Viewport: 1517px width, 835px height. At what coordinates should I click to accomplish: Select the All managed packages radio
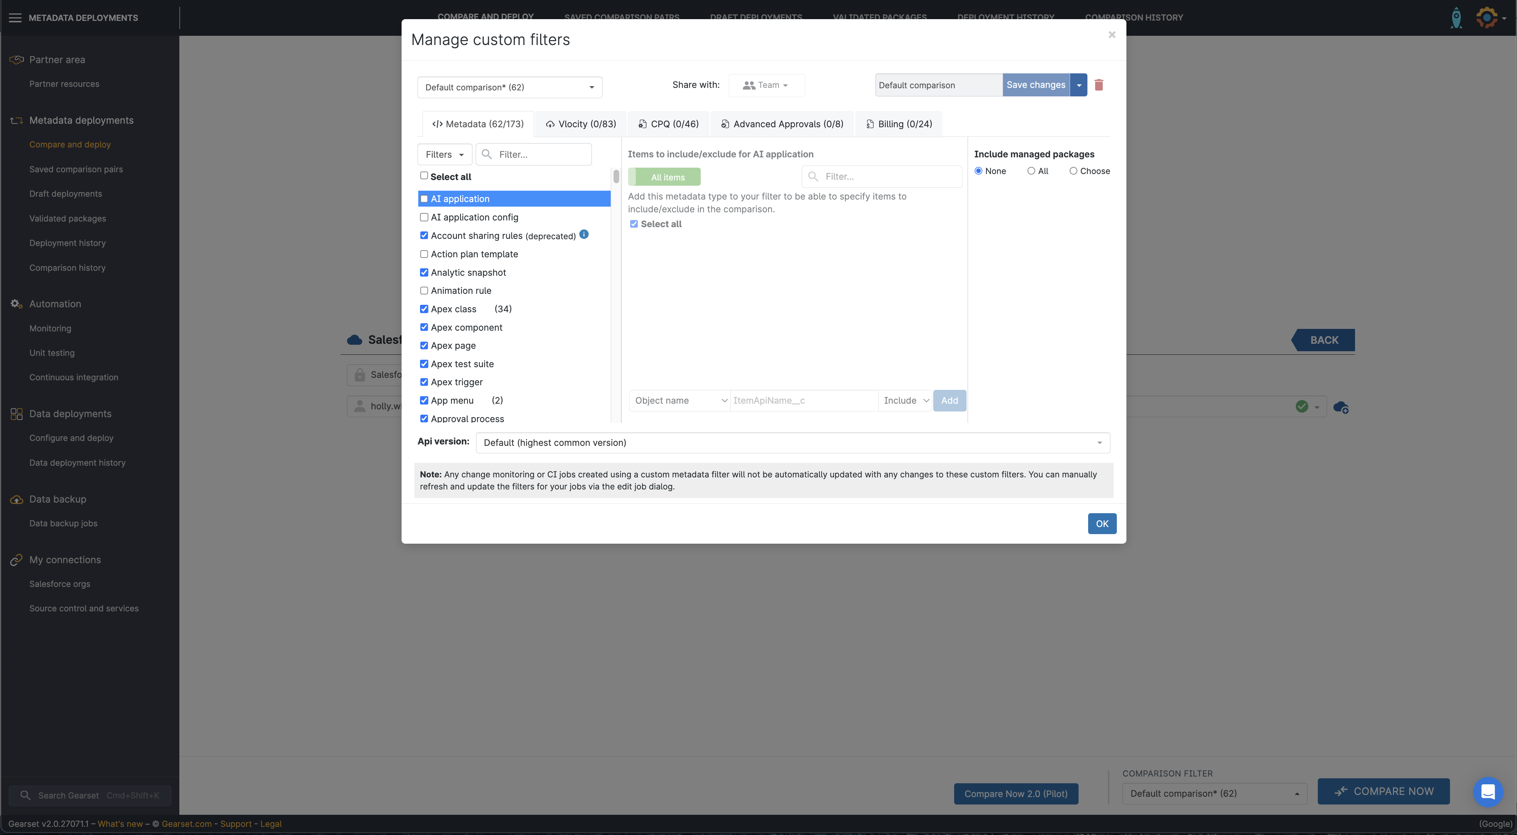(1031, 171)
